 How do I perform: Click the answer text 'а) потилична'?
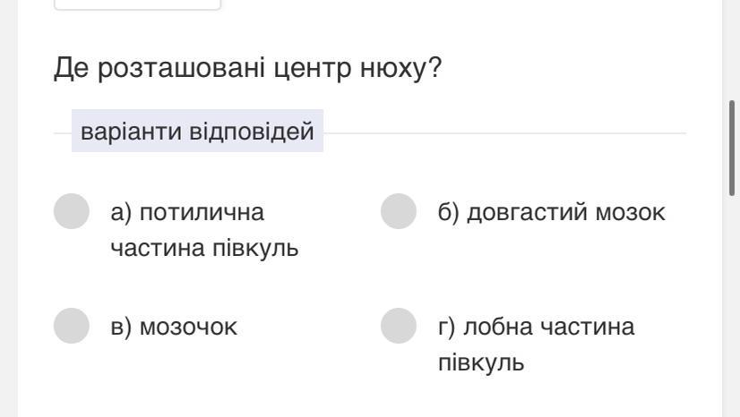[x=187, y=213]
